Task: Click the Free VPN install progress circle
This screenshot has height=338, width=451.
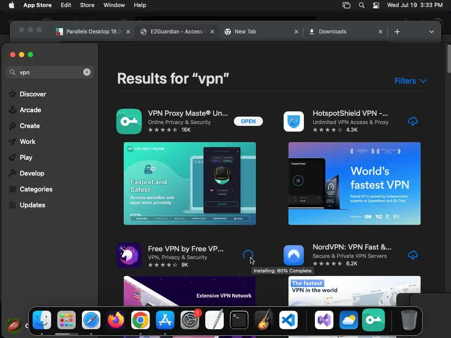Action: [248, 255]
